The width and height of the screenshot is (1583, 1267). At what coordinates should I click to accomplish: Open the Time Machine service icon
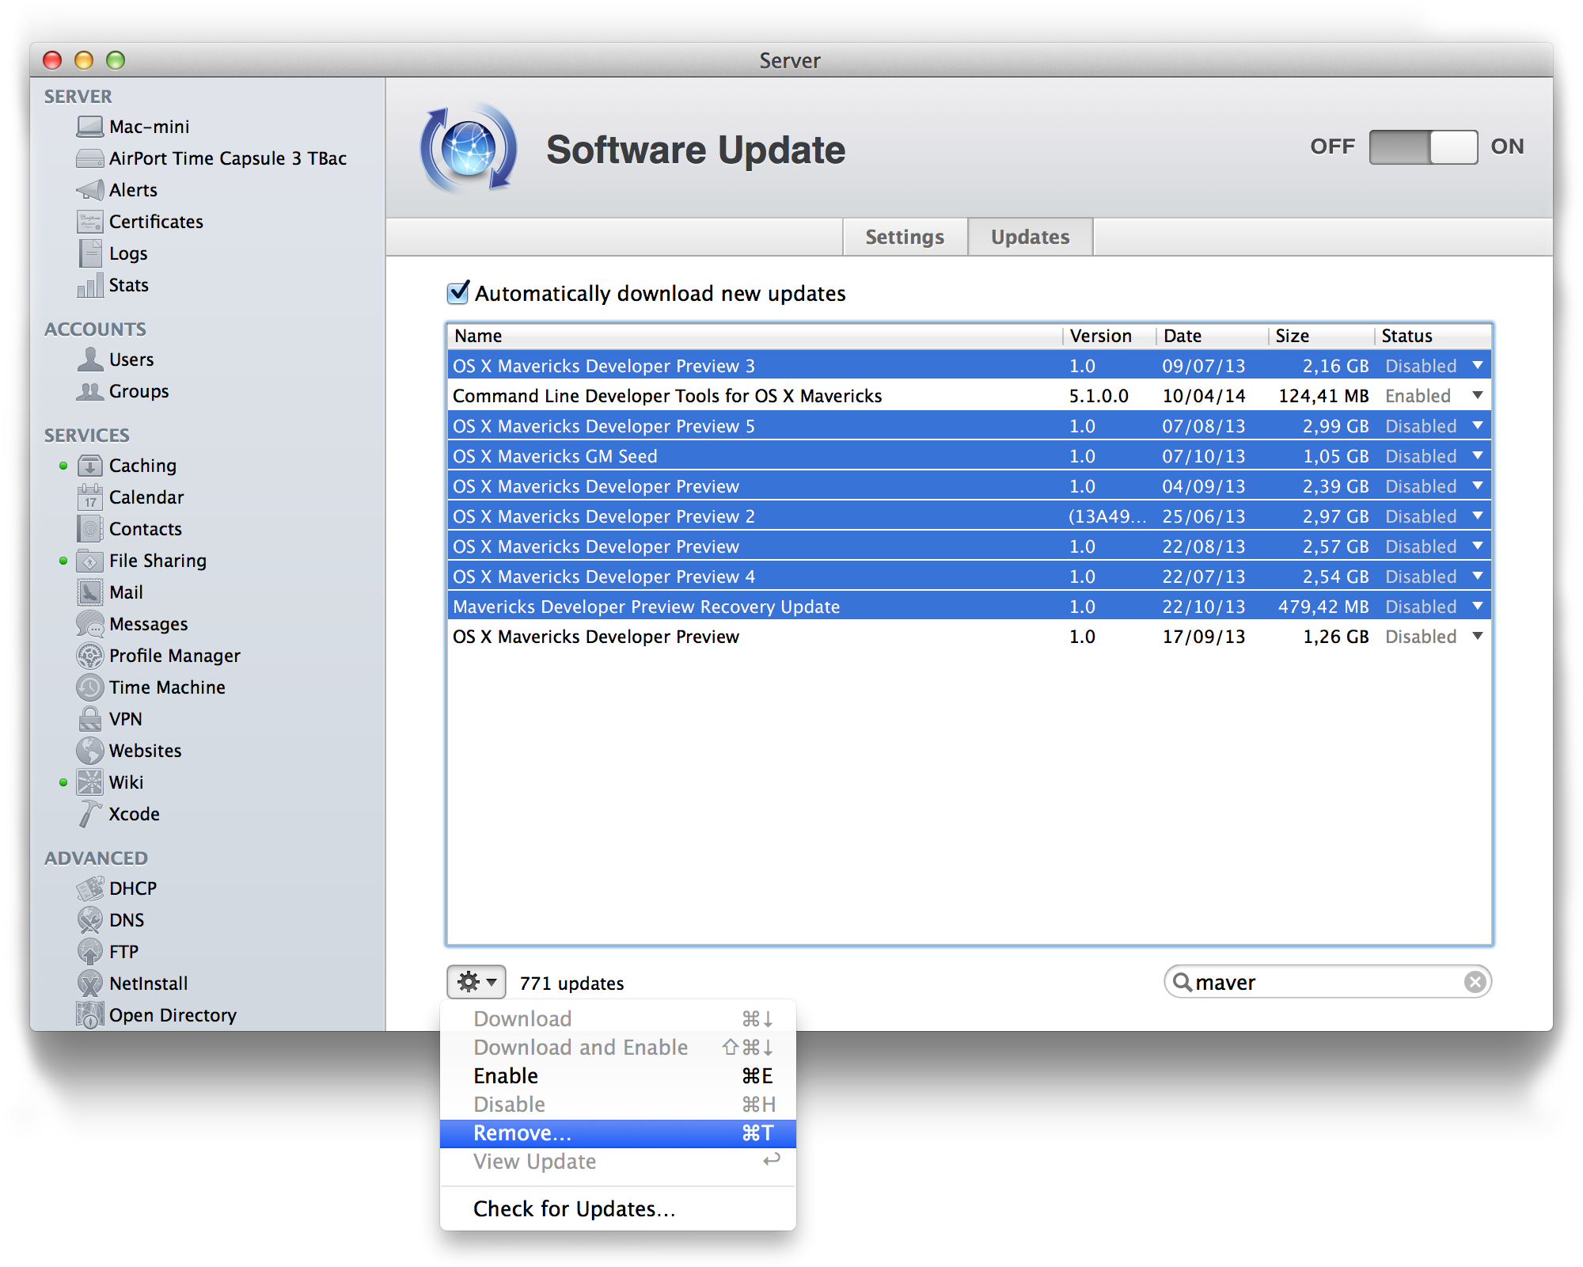click(x=90, y=687)
